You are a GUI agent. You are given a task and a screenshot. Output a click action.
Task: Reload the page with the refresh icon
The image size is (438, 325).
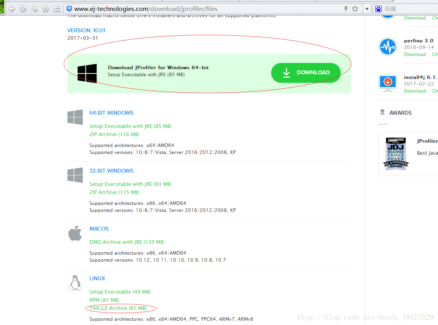click(23, 9)
